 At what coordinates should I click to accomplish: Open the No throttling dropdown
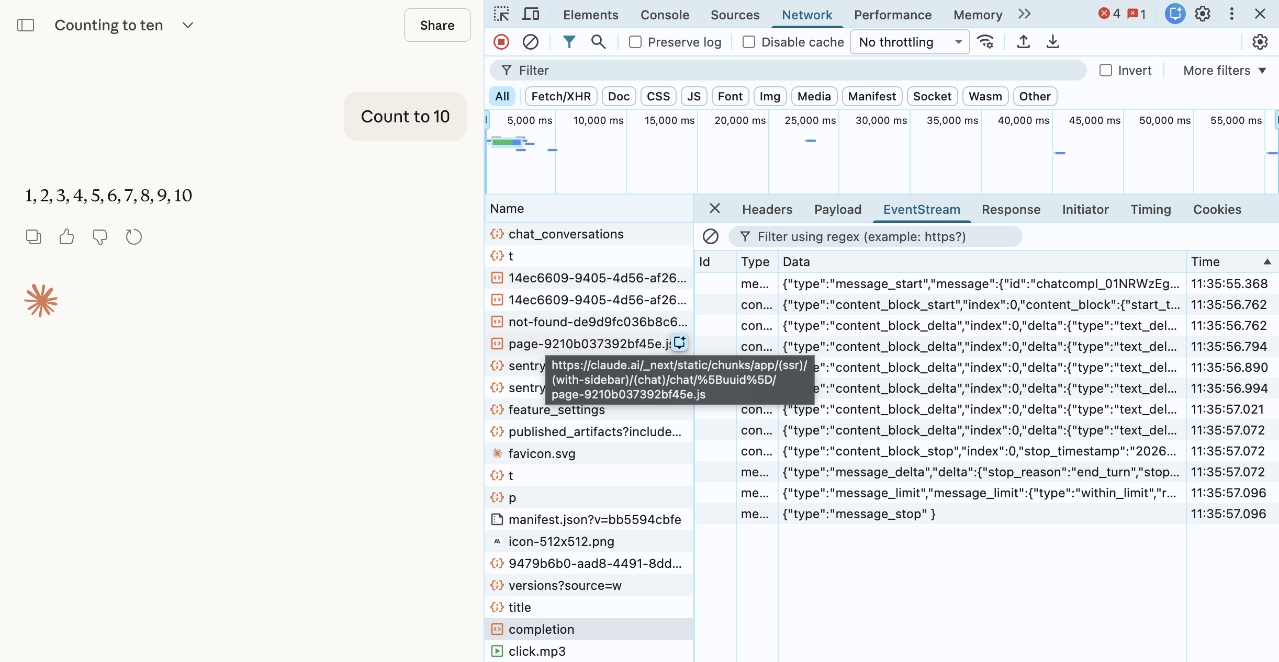click(910, 42)
